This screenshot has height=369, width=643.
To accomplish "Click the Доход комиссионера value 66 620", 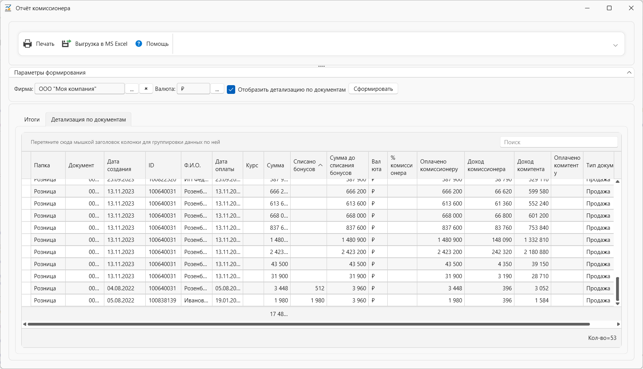I will point(489,192).
